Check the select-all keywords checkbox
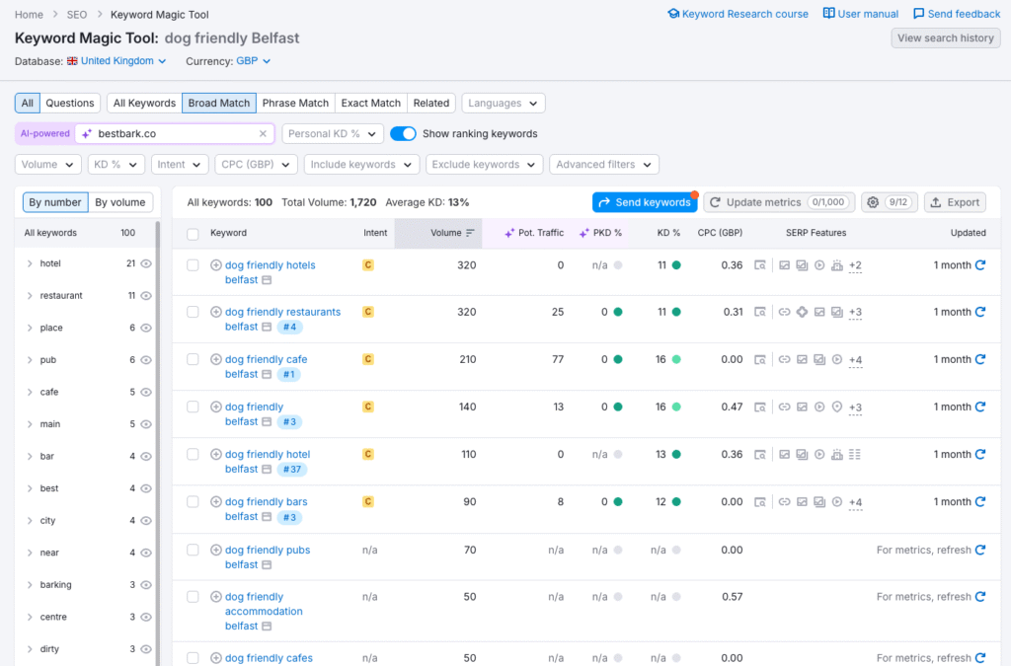This screenshot has height=666, width=1011. pyautogui.click(x=194, y=234)
